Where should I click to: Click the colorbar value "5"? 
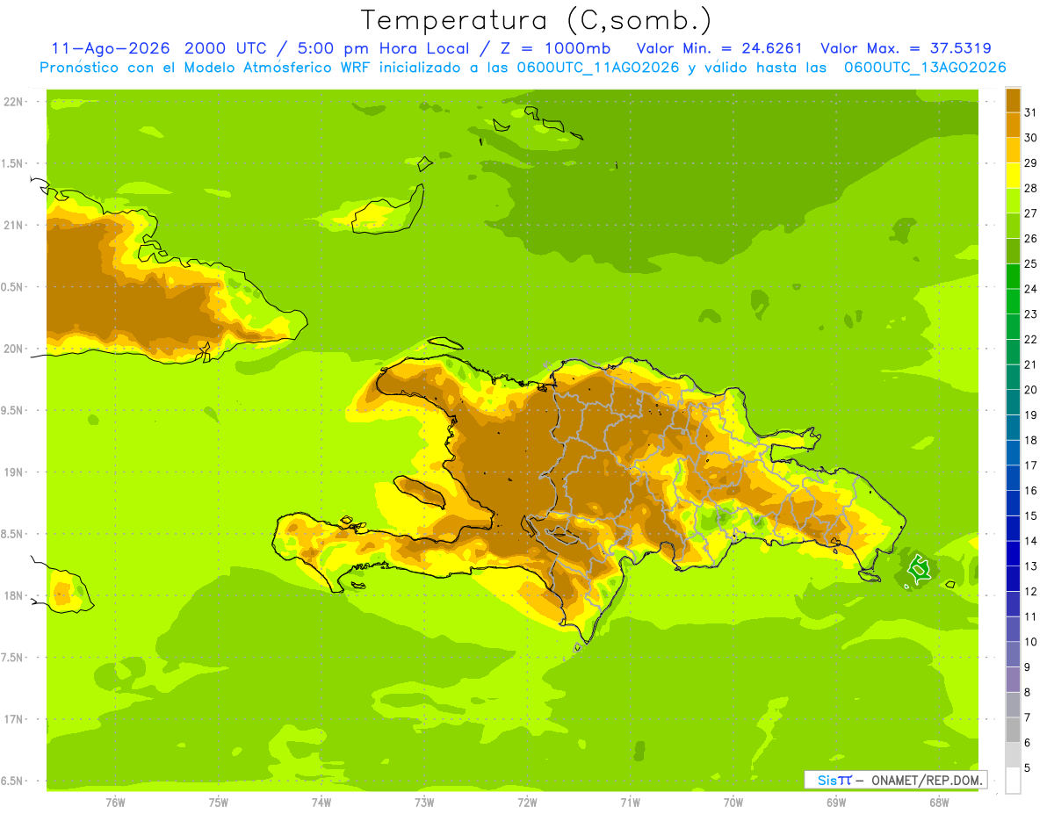(1028, 768)
